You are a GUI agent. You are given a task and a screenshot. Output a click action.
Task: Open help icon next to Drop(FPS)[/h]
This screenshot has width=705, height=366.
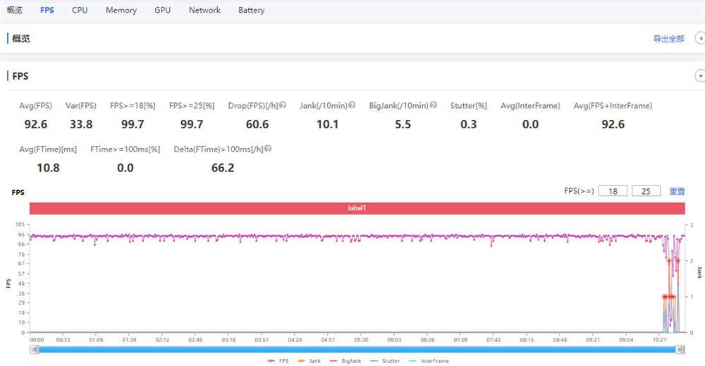click(x=283, y=105)
